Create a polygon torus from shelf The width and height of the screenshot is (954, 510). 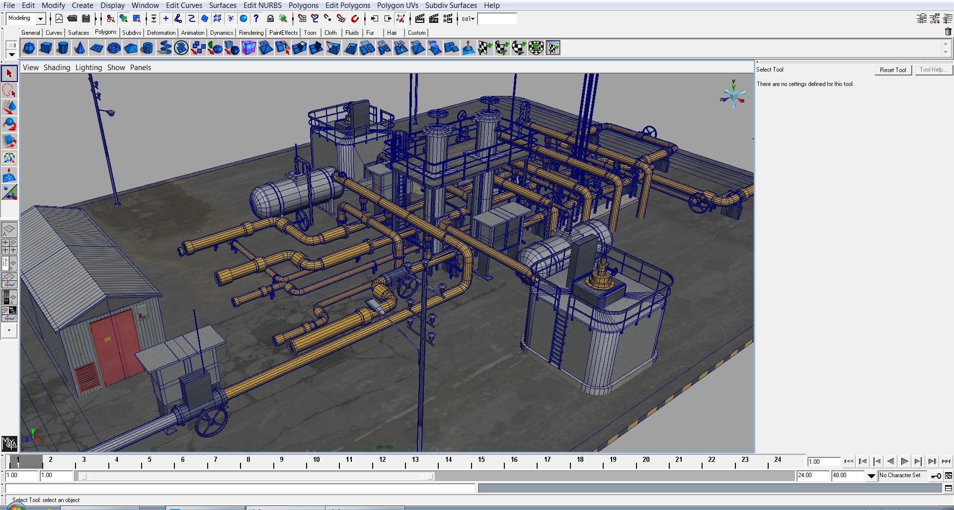(x=113, y=48)
